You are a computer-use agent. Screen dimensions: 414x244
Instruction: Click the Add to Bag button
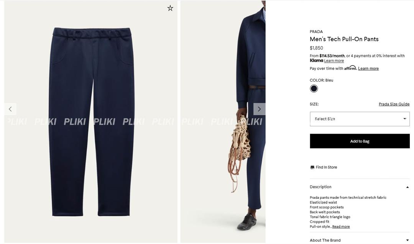point(360,141)
